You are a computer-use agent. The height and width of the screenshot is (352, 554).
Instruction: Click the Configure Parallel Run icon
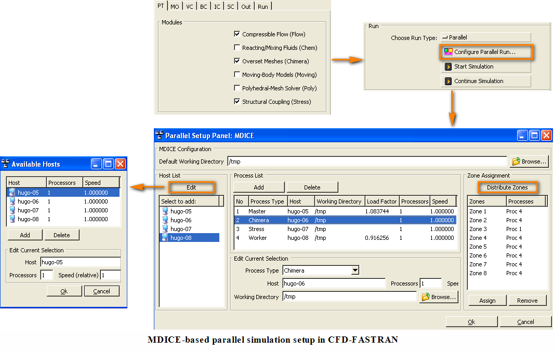(x=448, y=51)
